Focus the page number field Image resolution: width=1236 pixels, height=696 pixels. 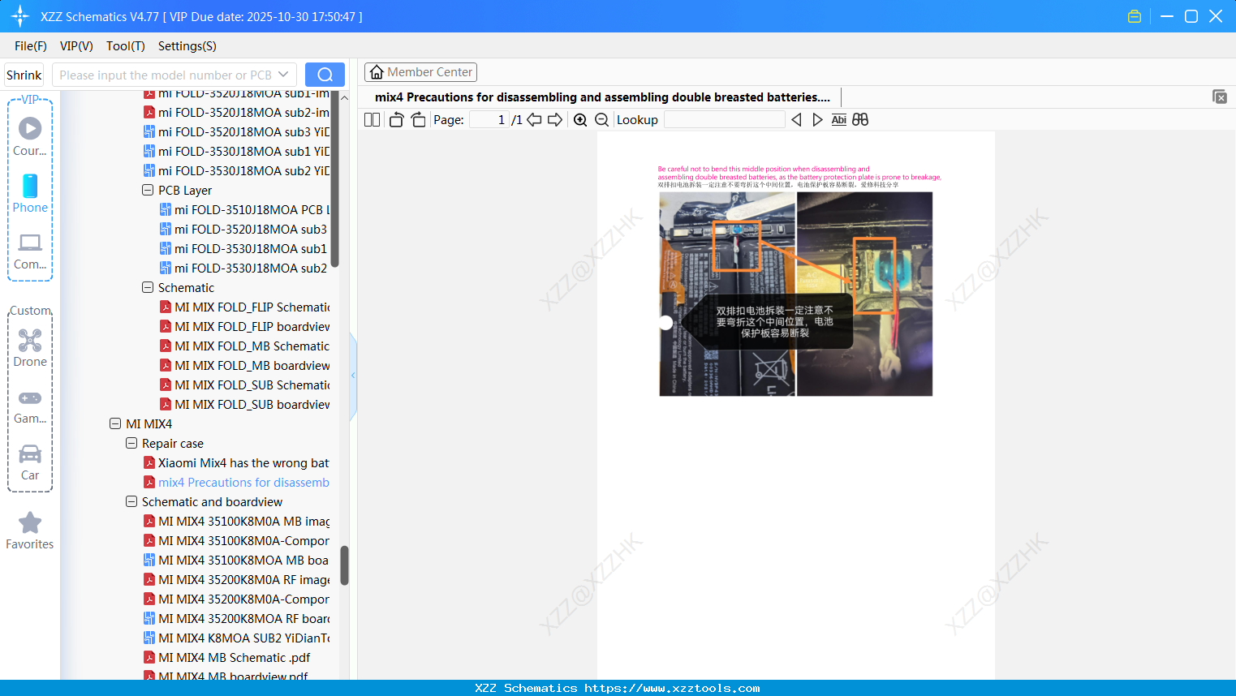coord(489,120)
